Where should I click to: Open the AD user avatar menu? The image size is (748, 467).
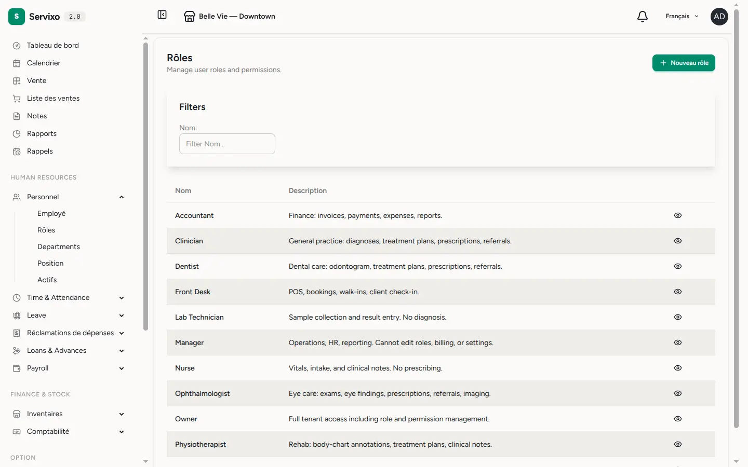click(x=719, y=16)
